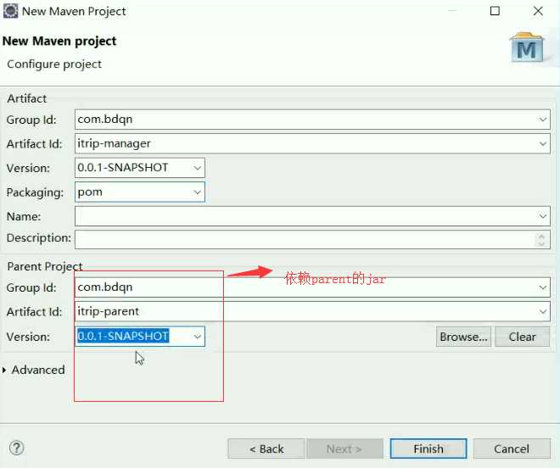Click the Description scroll down arrow
This screenshot has height=468, width=560.
[541, 243]
